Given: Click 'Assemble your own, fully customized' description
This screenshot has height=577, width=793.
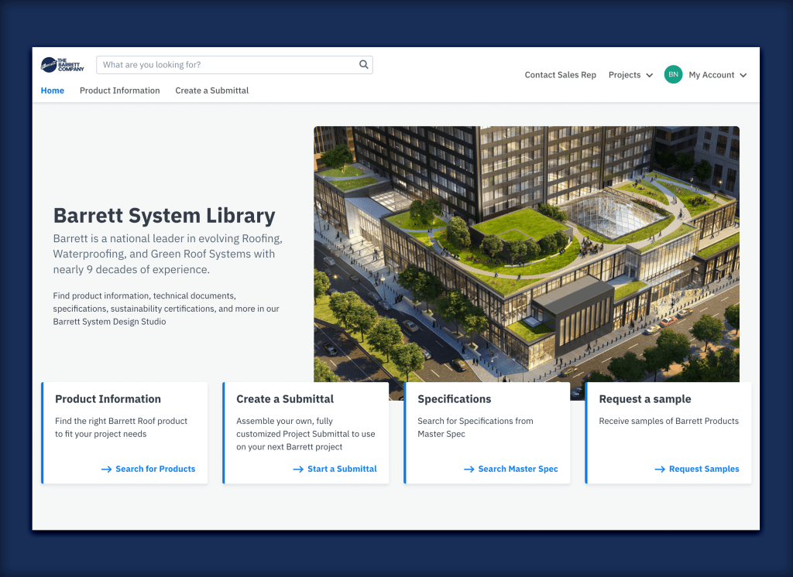Looking at the screenshot, I should point(305,434).
